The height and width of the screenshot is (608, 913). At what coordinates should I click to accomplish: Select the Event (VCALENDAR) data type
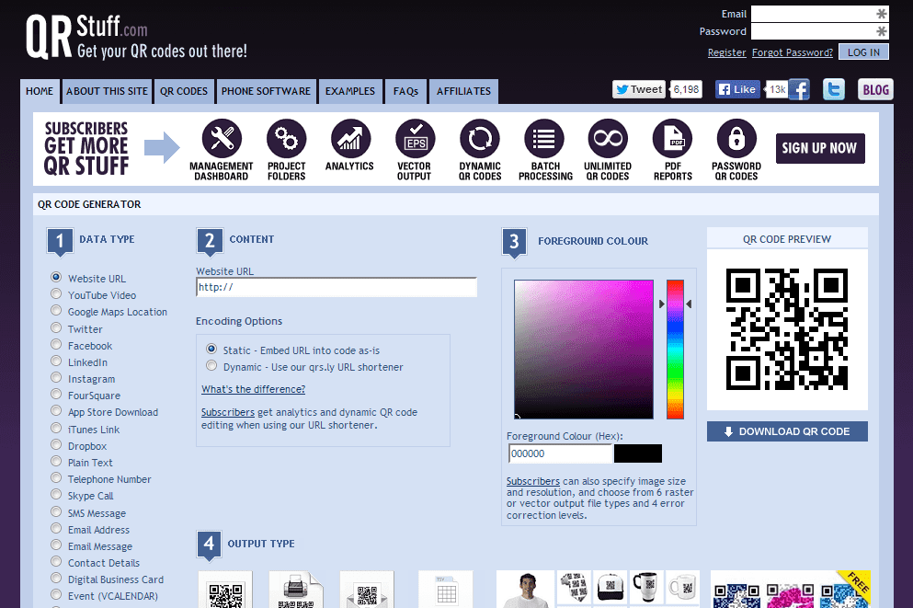pos(56,594)
